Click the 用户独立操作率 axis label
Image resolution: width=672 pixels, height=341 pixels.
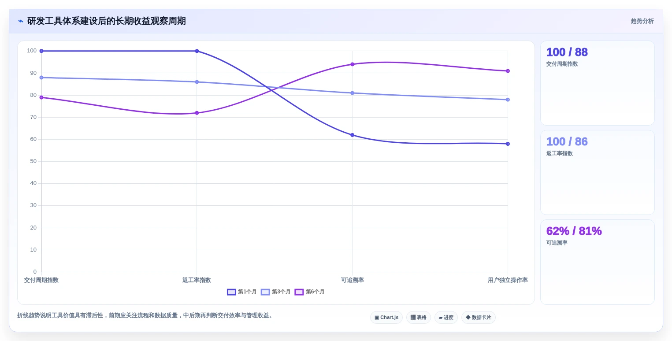508,280
